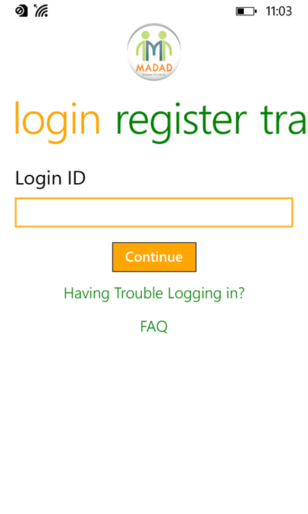Screen dimensions: 308x514
Task: Click the orange Continue button
Action: [154, 257]
